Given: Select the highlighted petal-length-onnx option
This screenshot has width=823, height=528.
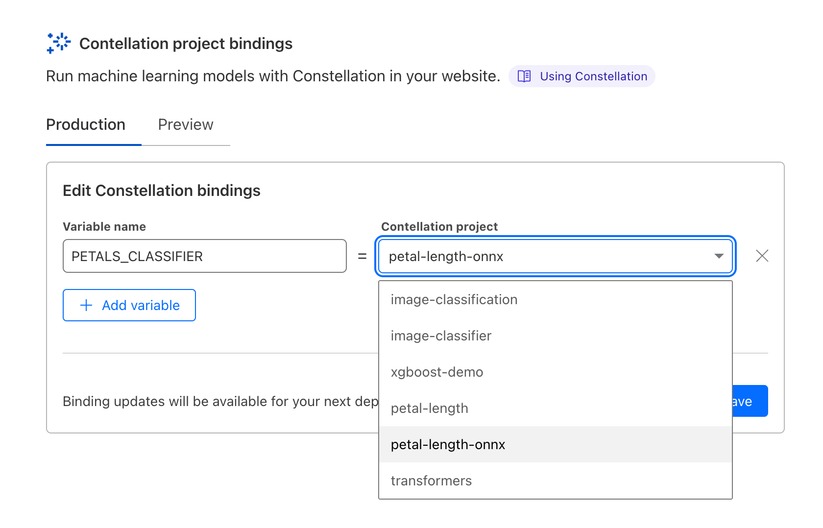Looking at the screenshot, I should (x=448, y=444).
